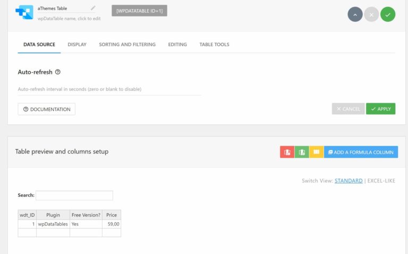This screenshot has width=408, height=254.
Task: Select the wpDataTables cell
Action: click(53, 224)
